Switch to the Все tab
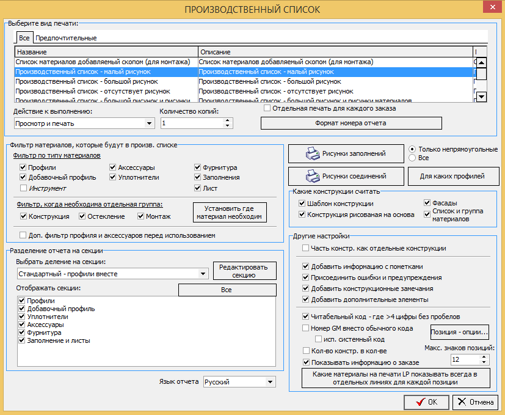This screenshot has width=505, height=415. click(x=24, y=38)
